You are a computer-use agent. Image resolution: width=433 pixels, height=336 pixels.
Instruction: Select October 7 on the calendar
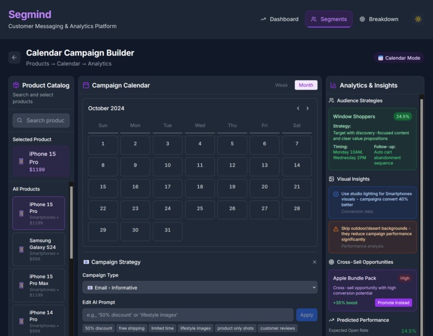pyautogui.click(x=297, y=145)
